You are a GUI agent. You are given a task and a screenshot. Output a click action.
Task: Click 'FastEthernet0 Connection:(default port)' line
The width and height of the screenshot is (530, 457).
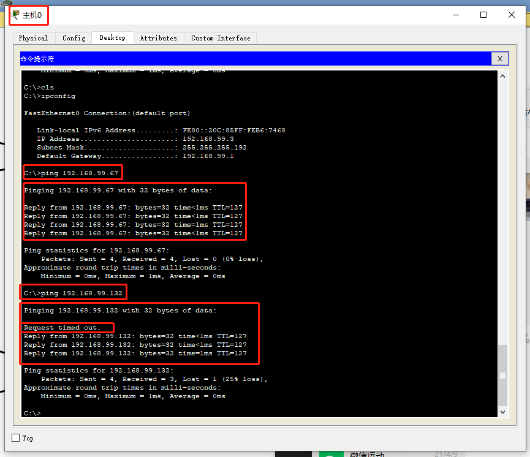(107, 113)
